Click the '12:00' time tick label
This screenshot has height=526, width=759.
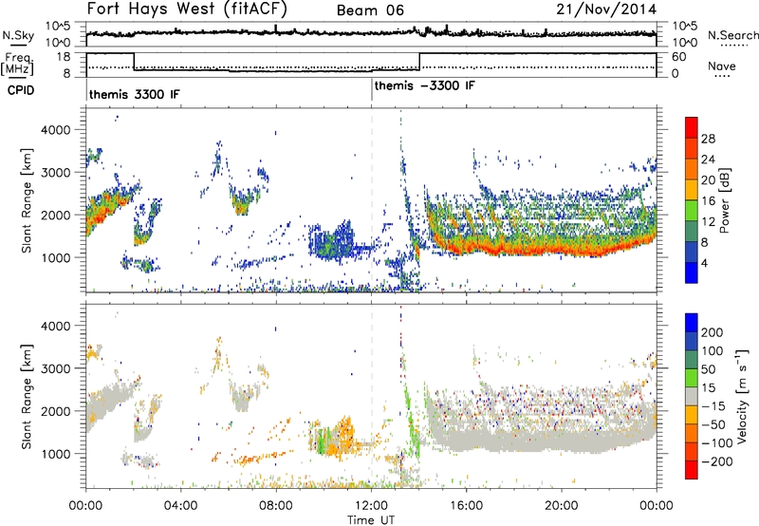371,506
